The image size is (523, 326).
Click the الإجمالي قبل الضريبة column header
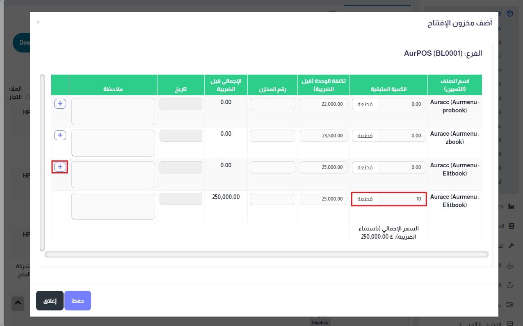(x=226, y=85)
